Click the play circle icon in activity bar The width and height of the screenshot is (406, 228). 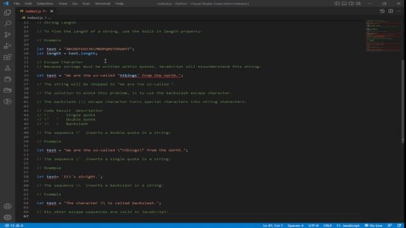8,101
